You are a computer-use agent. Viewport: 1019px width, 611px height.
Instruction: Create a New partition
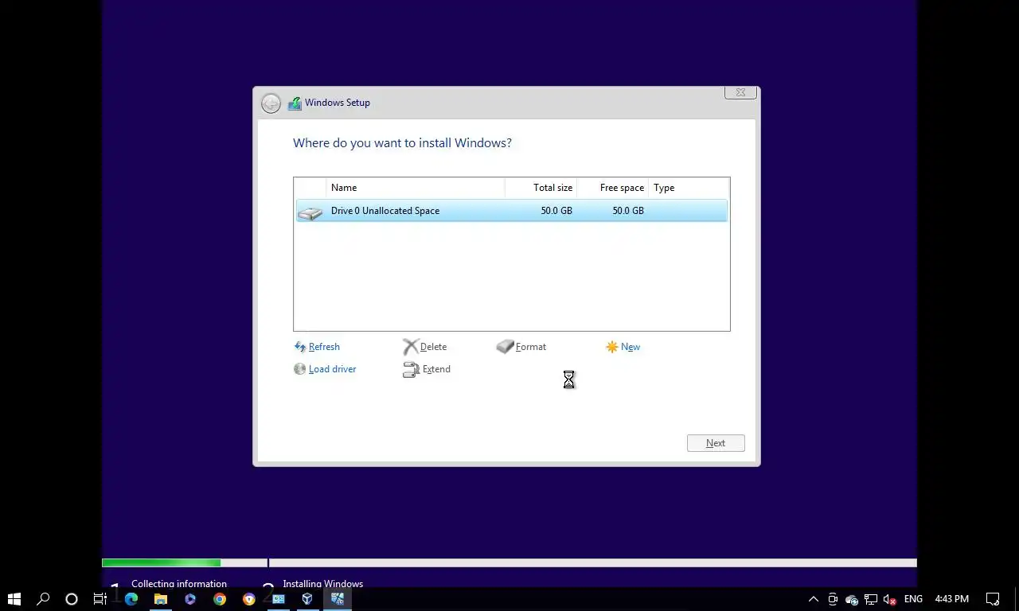[x=631, y=347]
